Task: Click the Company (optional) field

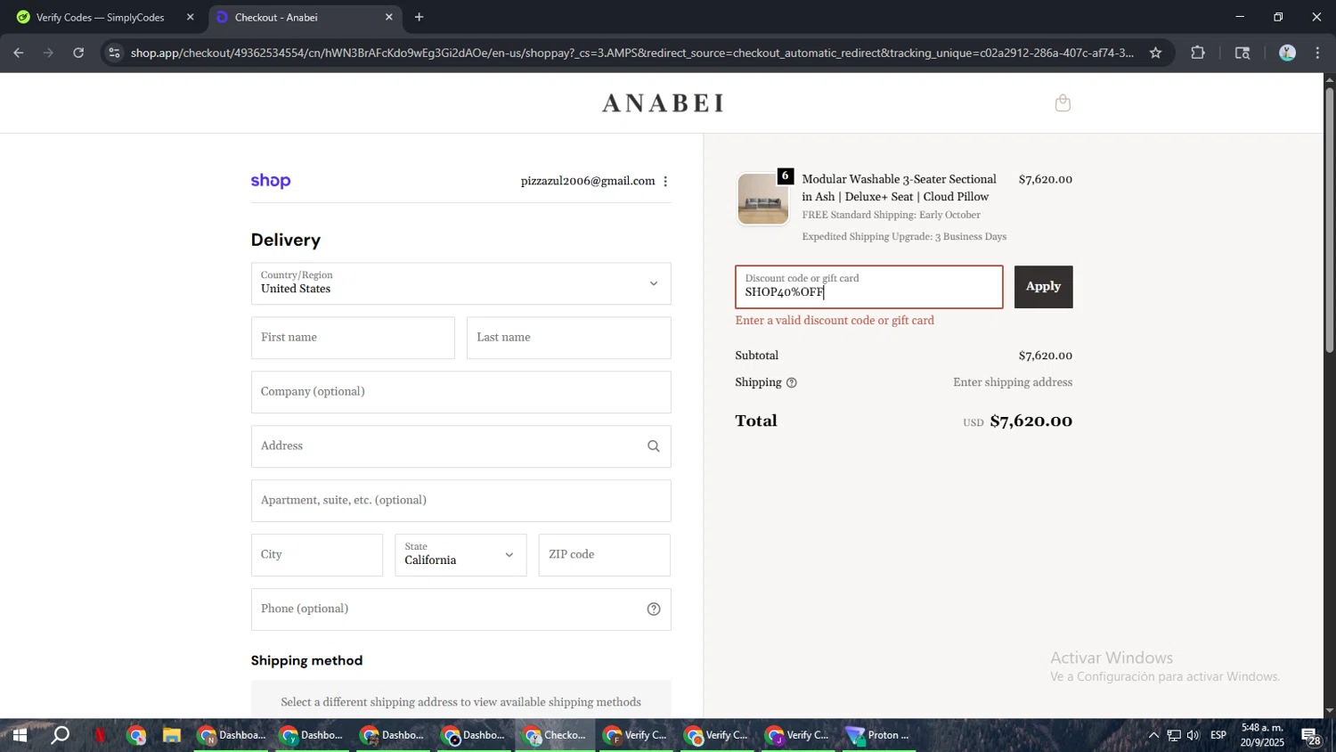Action: pos(460,392)
